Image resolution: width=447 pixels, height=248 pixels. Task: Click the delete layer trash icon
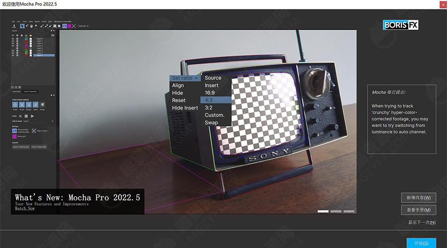point(20,87)
